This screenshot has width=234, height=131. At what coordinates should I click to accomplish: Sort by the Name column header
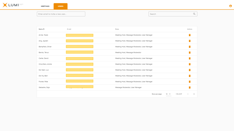click(41, 29)
